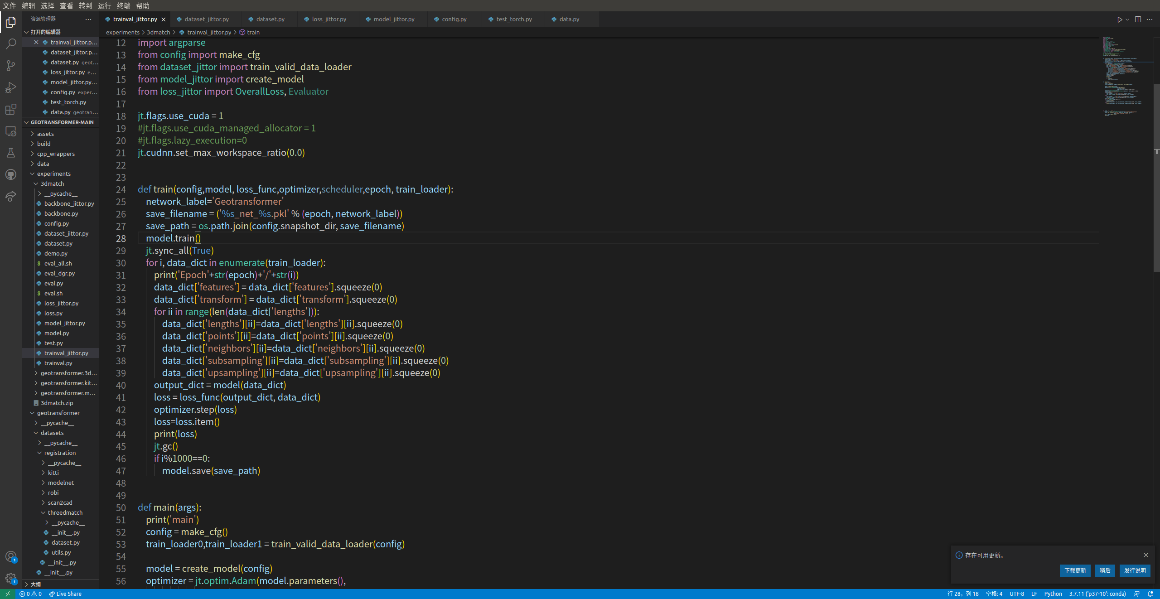Viewport: 1160px width, 599px height.
Task: Open the Run and Debug view
Action: point(11,87)
